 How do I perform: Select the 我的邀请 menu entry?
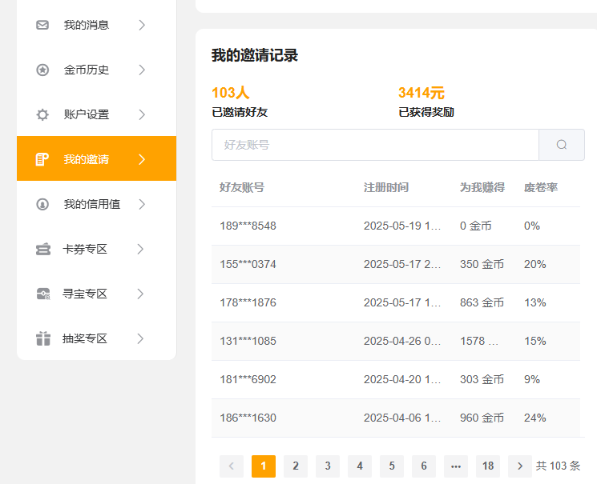pos(96,158)
